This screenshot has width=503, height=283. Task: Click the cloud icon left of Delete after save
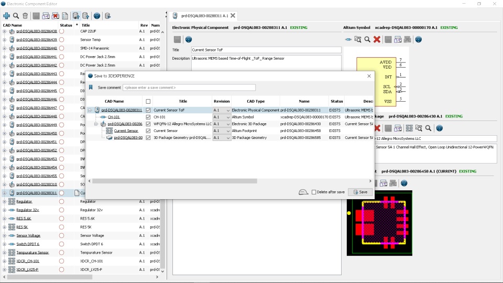point(303,192)
